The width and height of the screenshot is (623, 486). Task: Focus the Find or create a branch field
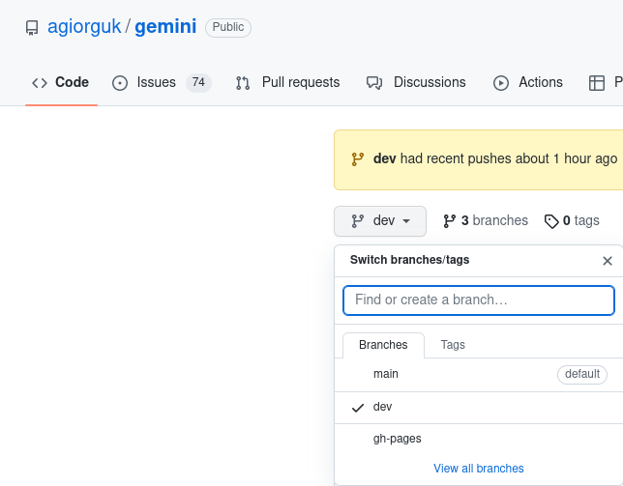click(x=479, y=300)
